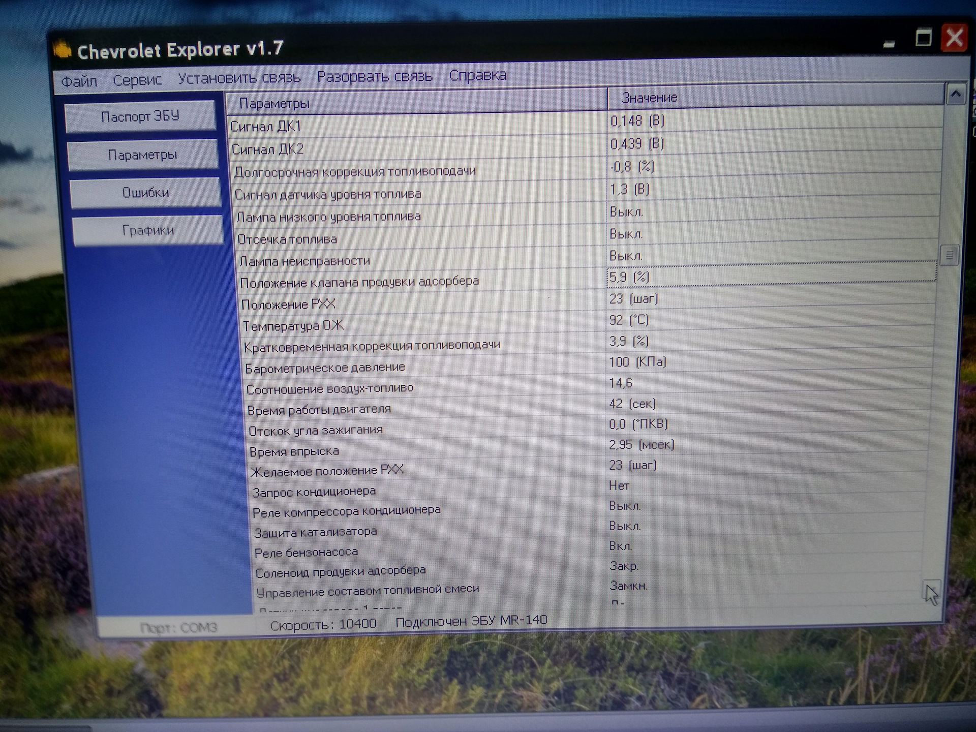
Task: Select the Лампа неисправности row
Action: point(587,258)
